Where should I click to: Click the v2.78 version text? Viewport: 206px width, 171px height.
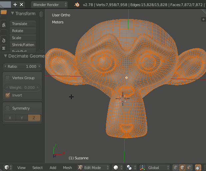pos(88,5)
